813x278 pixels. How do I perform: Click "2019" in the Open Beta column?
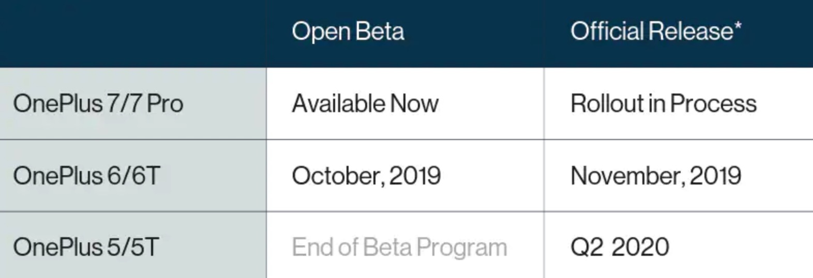coord(415,176)
